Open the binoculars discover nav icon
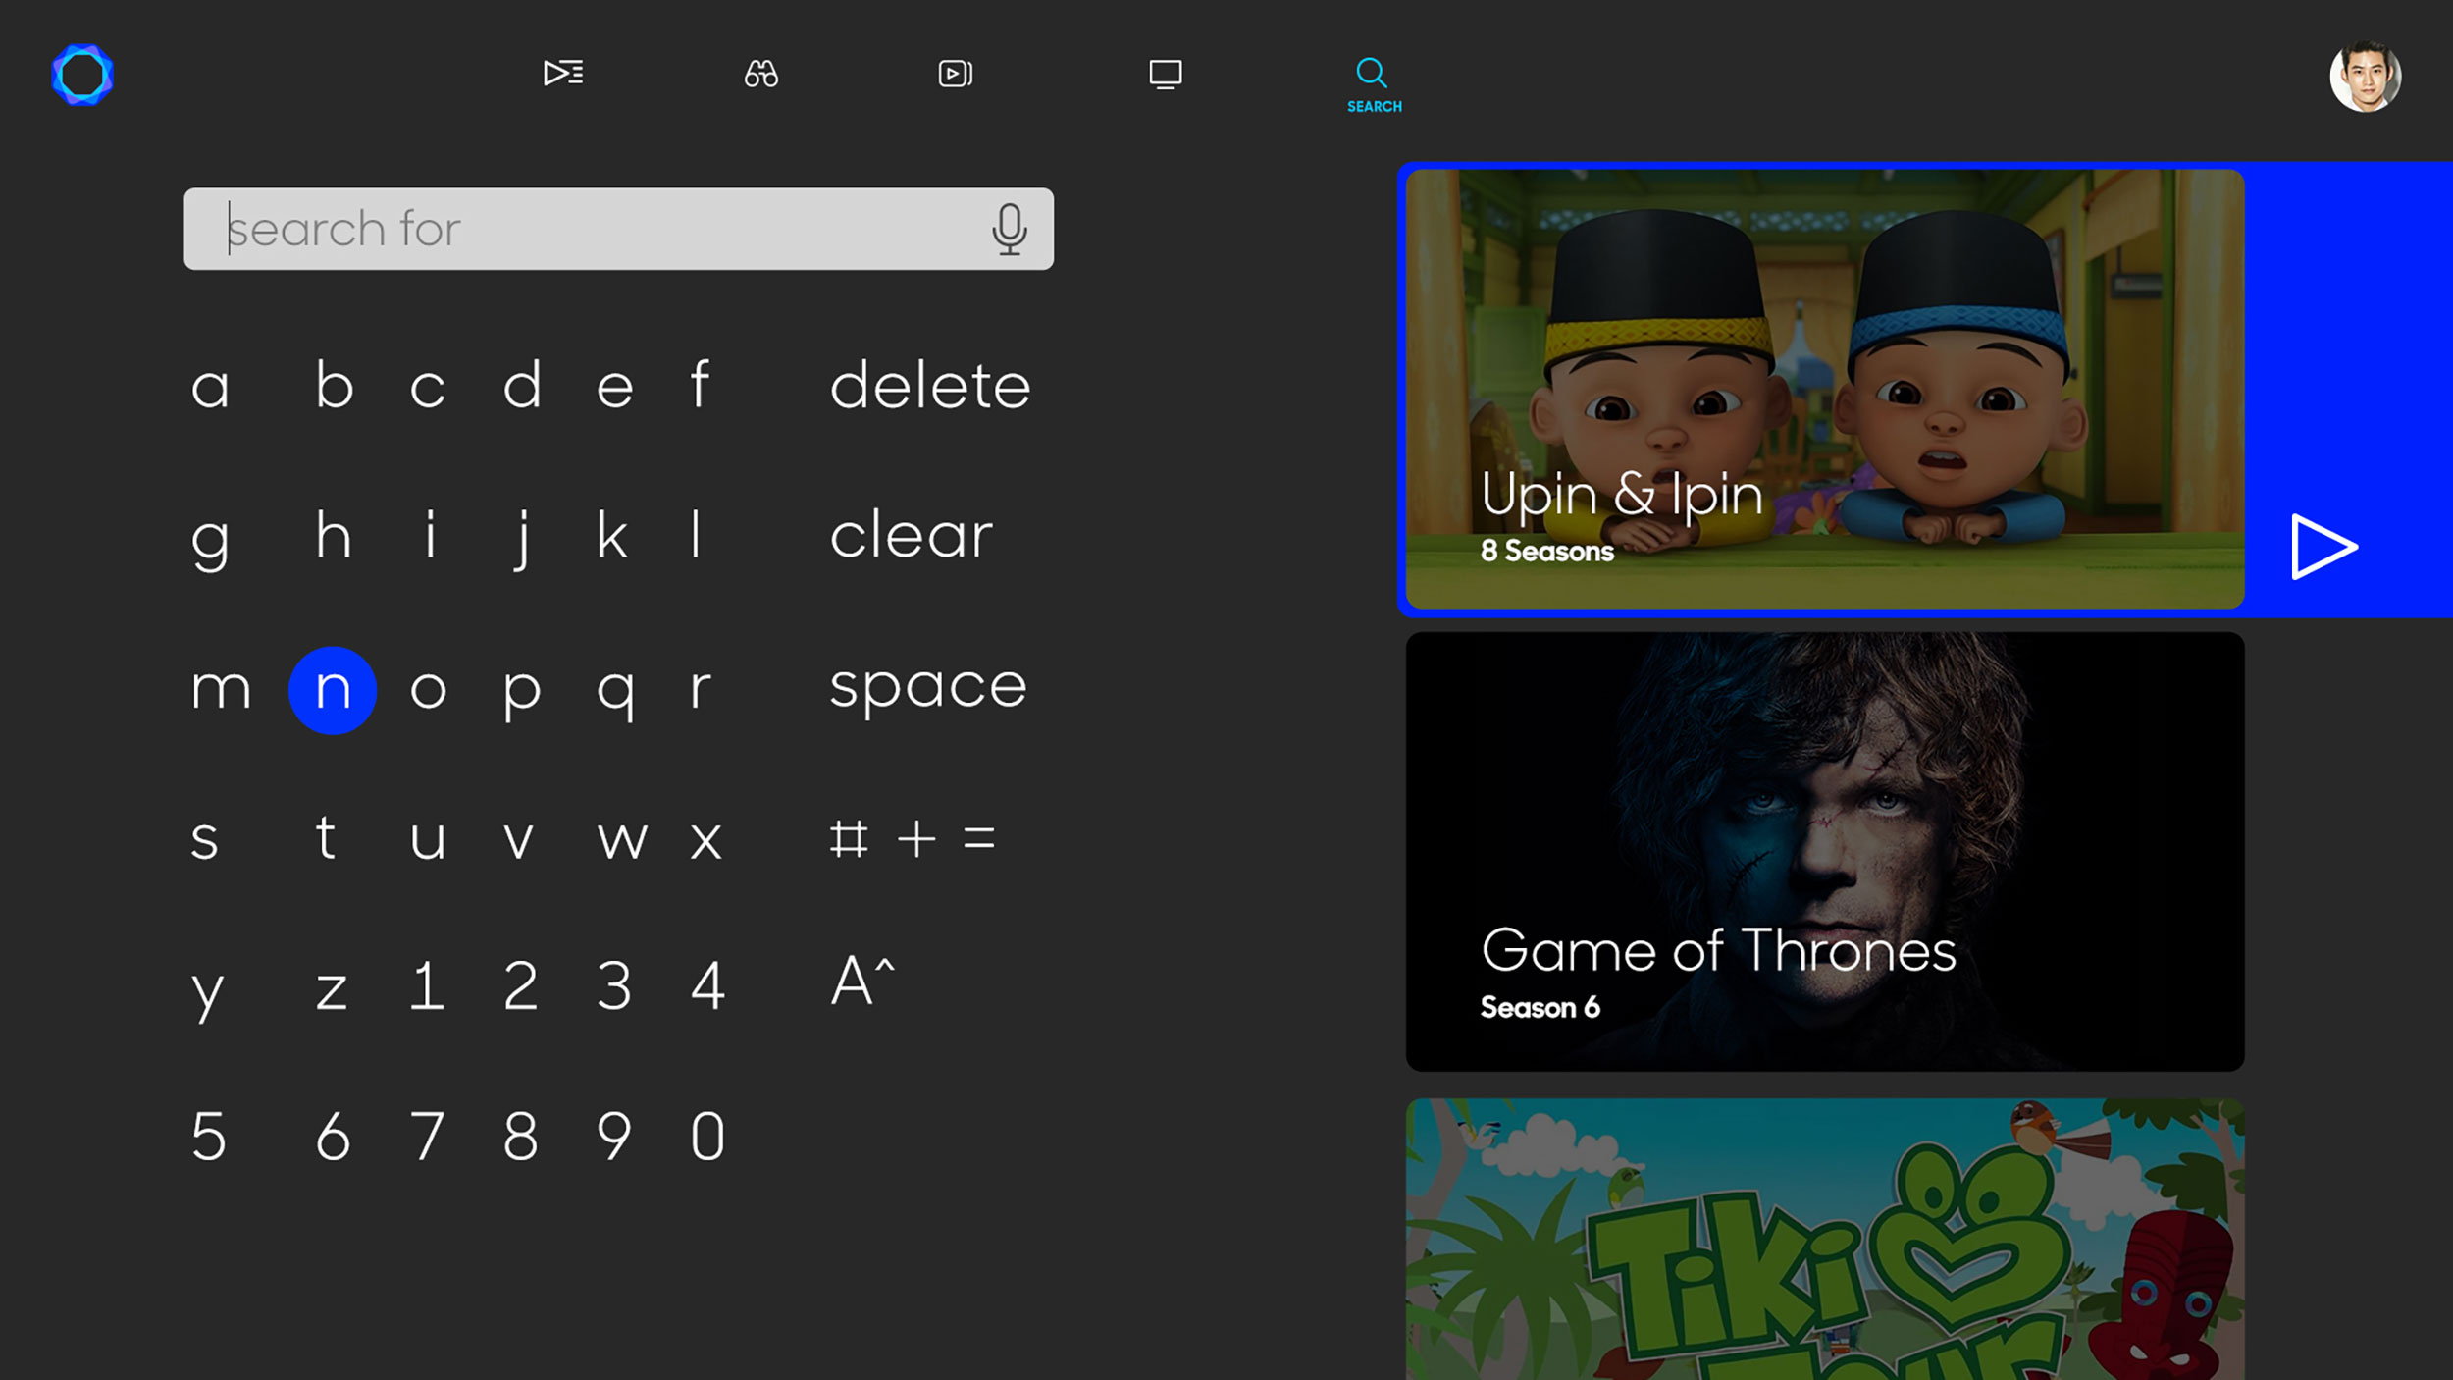Image resolution: width=2453 pixels, height=1380 pixels. pyautogui.click(x=761, y=73)
